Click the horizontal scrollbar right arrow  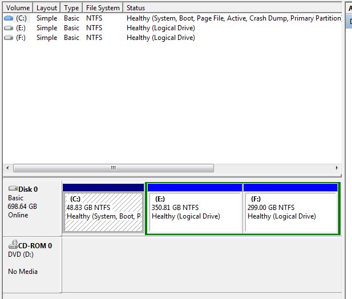coord(337,168)
